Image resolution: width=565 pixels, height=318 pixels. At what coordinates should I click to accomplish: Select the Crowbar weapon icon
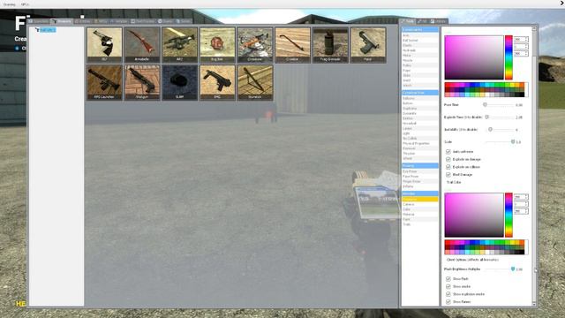pos(292,45)
